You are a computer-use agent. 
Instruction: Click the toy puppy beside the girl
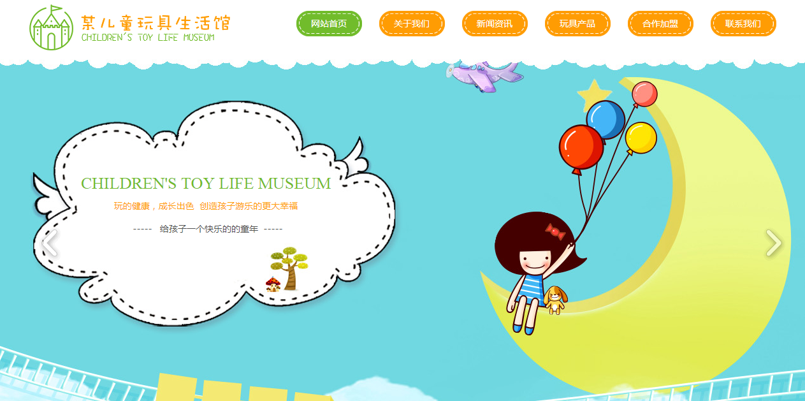[555, 299]
